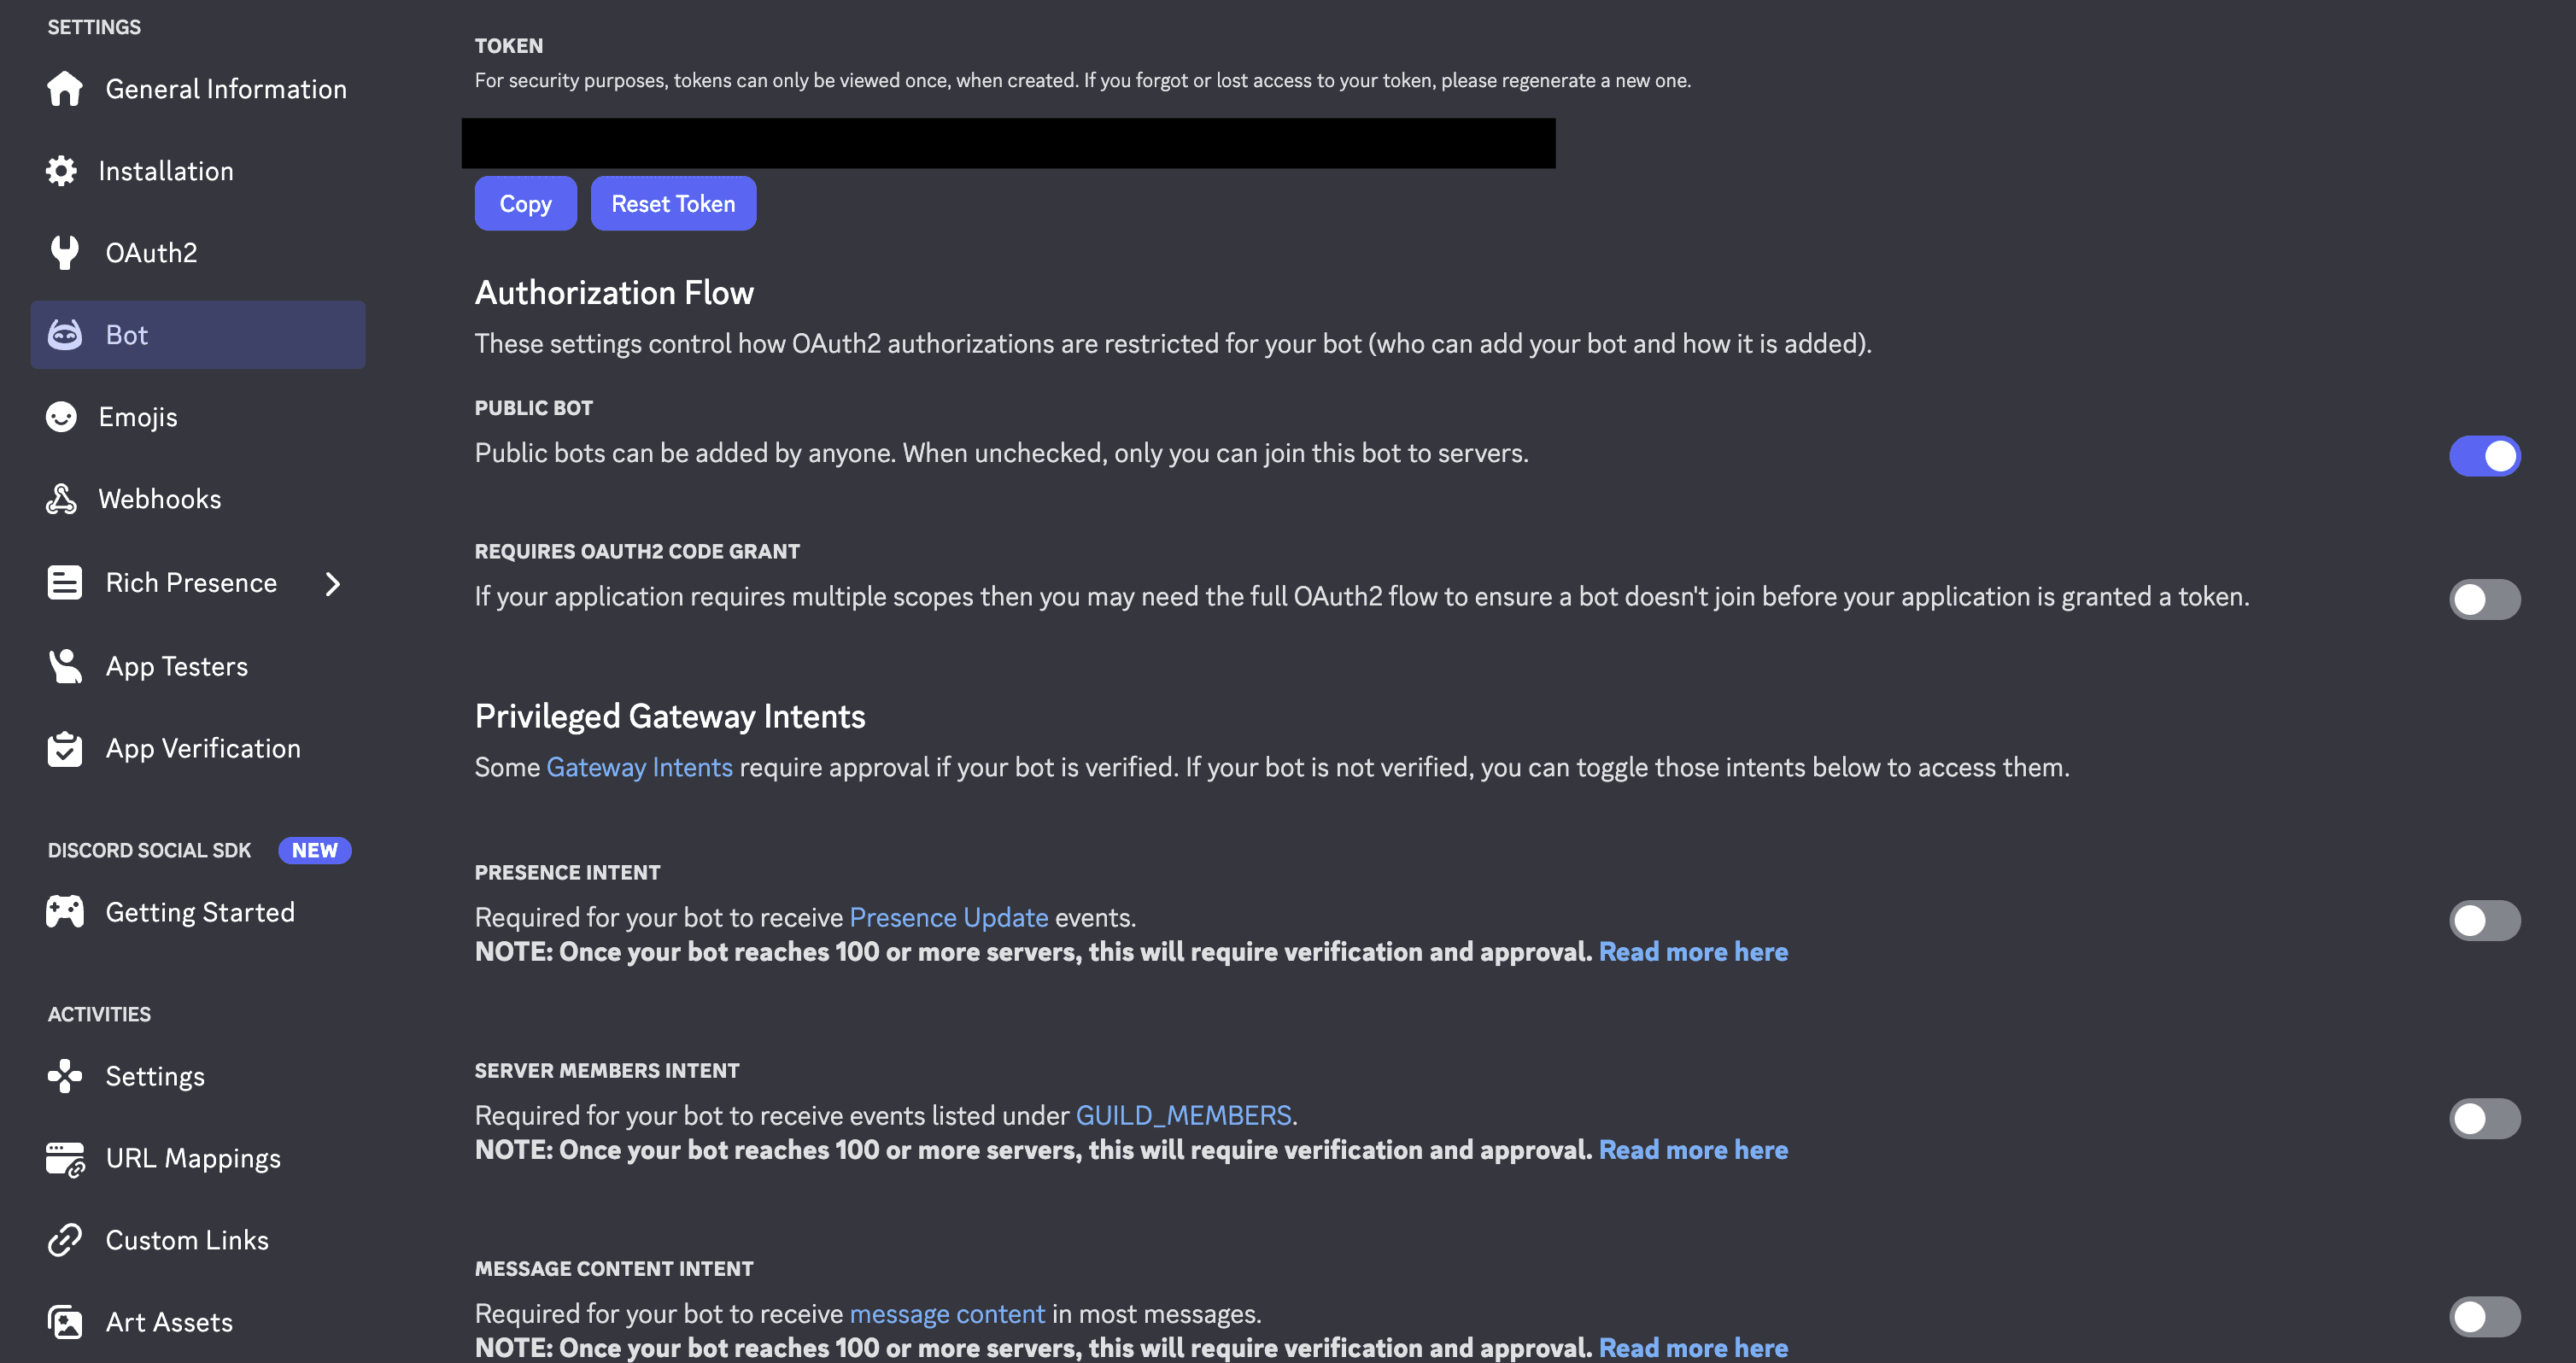Select the Installation gear icon
Screen dimensions: 2576x1363
coord(64,171)
